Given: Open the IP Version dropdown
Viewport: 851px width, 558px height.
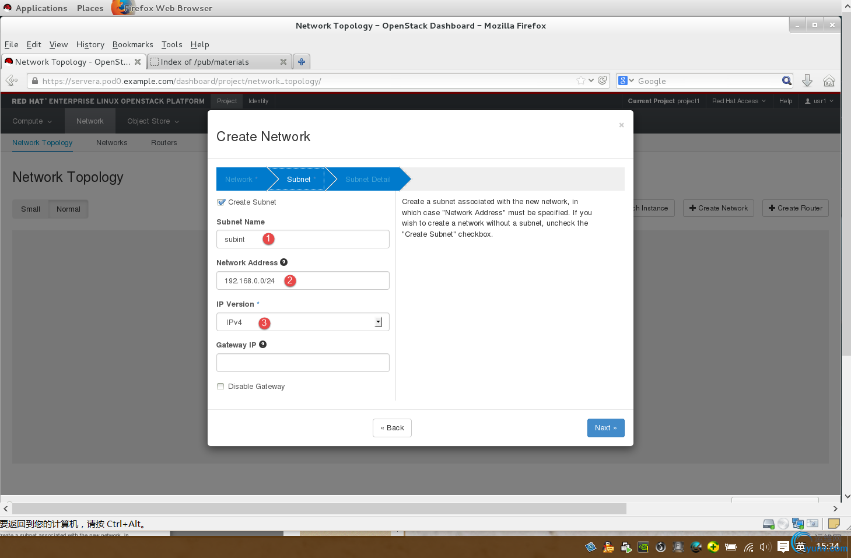Looking at the screenshot, I should coord(303,322).
